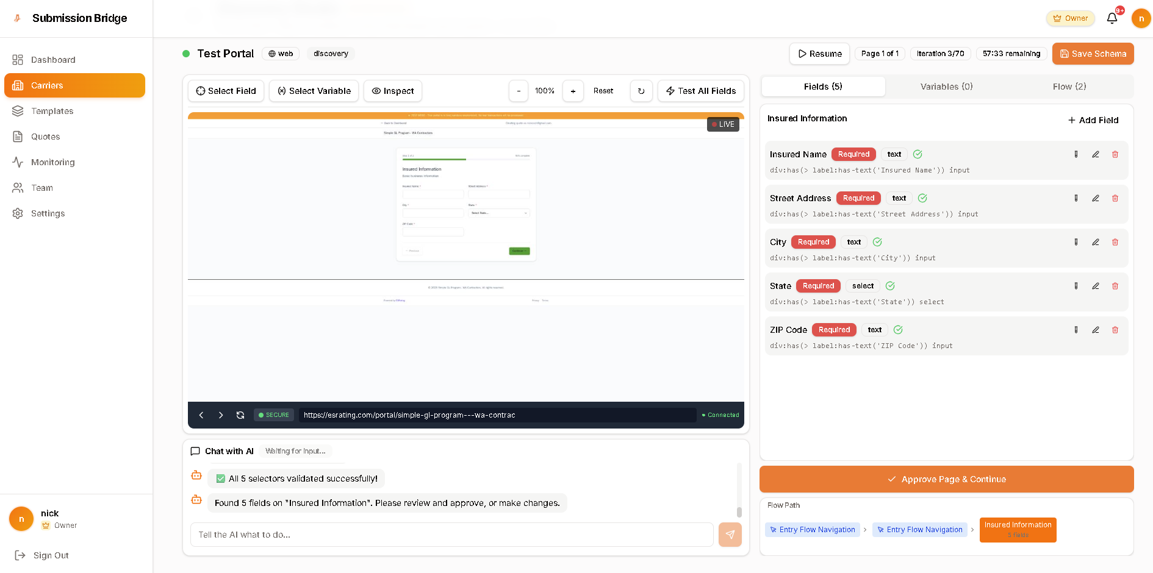Enable Select Field mode

tap(226, 91)
